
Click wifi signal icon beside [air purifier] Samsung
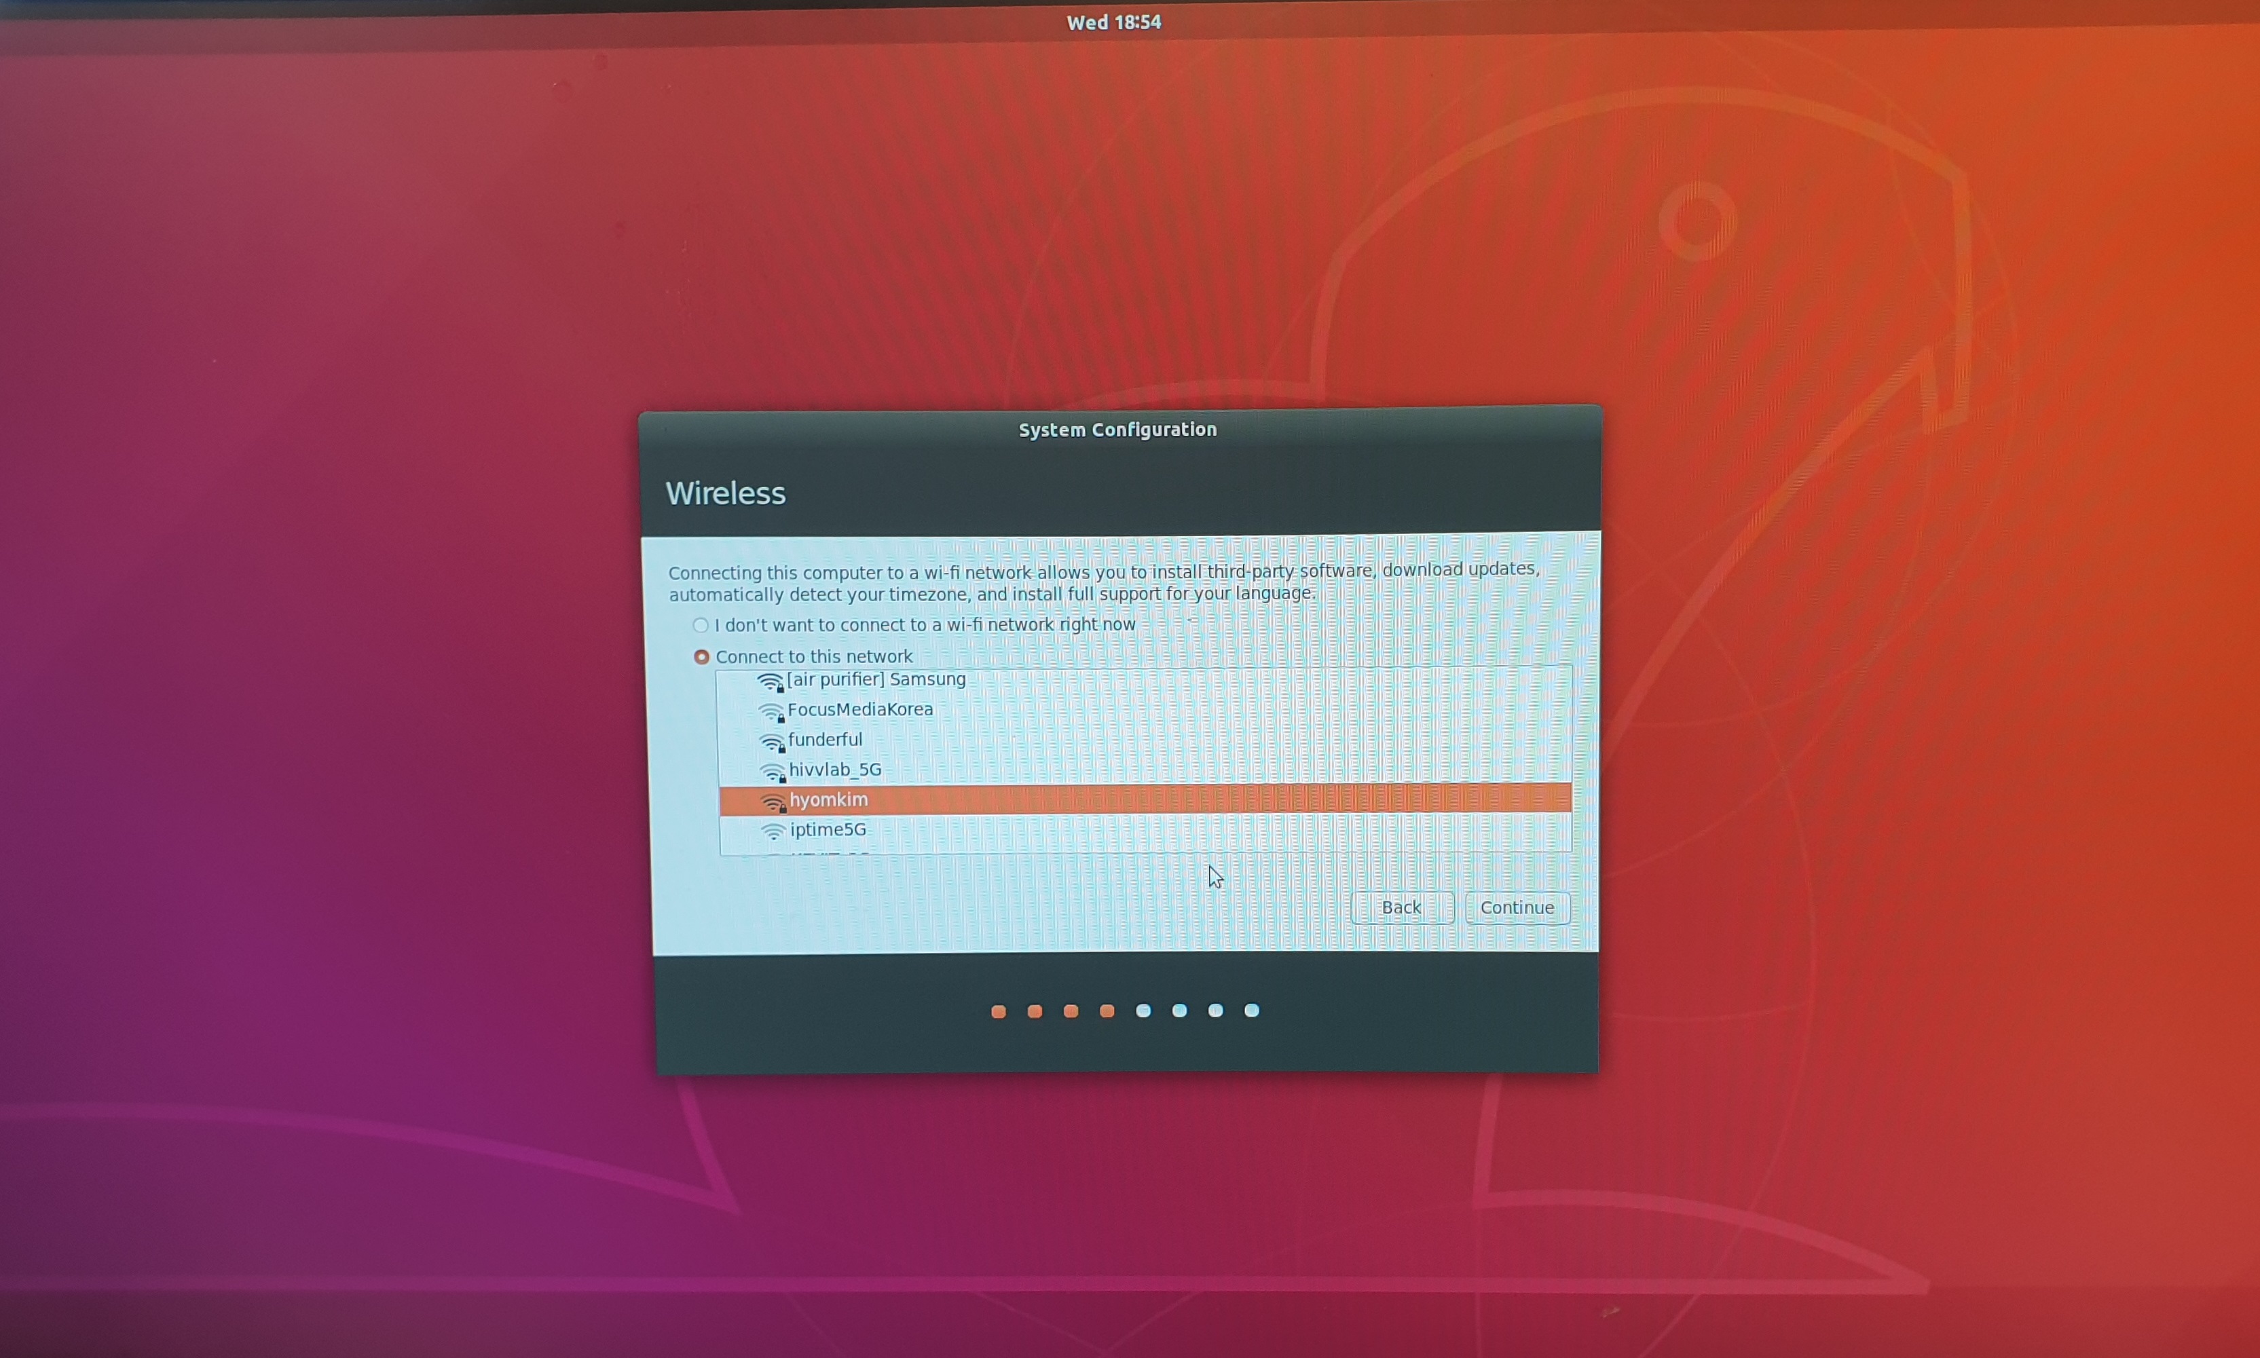click(771, 682)
